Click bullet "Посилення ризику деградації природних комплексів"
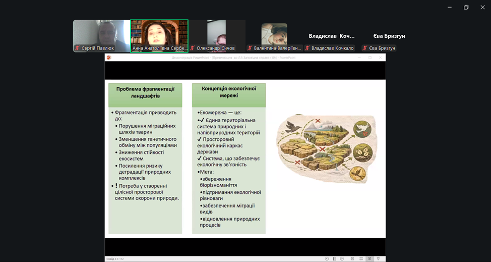Viewport: 491px width, 262px height. pyautogui.click(x=145, y=172)
